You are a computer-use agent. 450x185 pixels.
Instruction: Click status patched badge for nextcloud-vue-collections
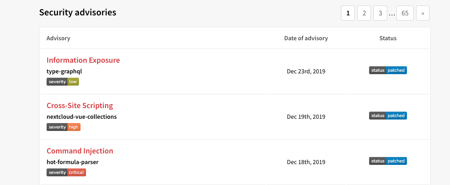pyautogui.click(x=388, y=116)
